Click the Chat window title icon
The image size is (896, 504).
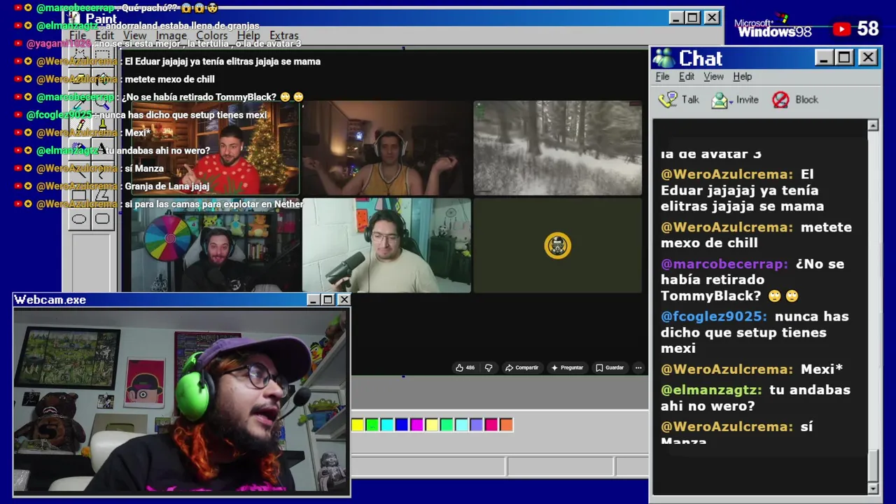[663, 58]
